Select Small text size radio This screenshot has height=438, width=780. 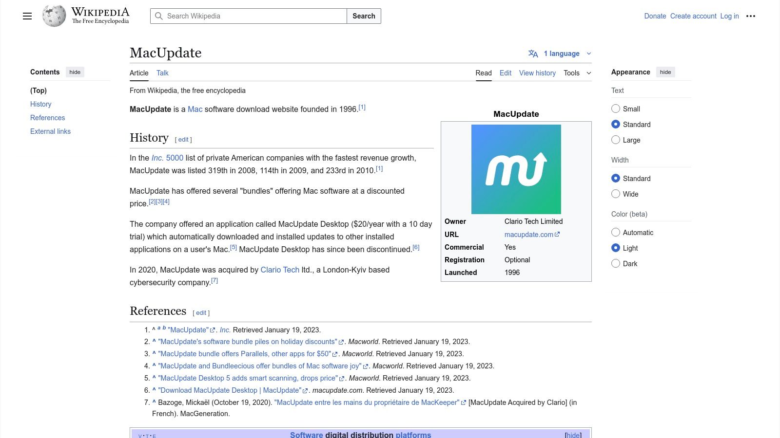click(616, 109)
